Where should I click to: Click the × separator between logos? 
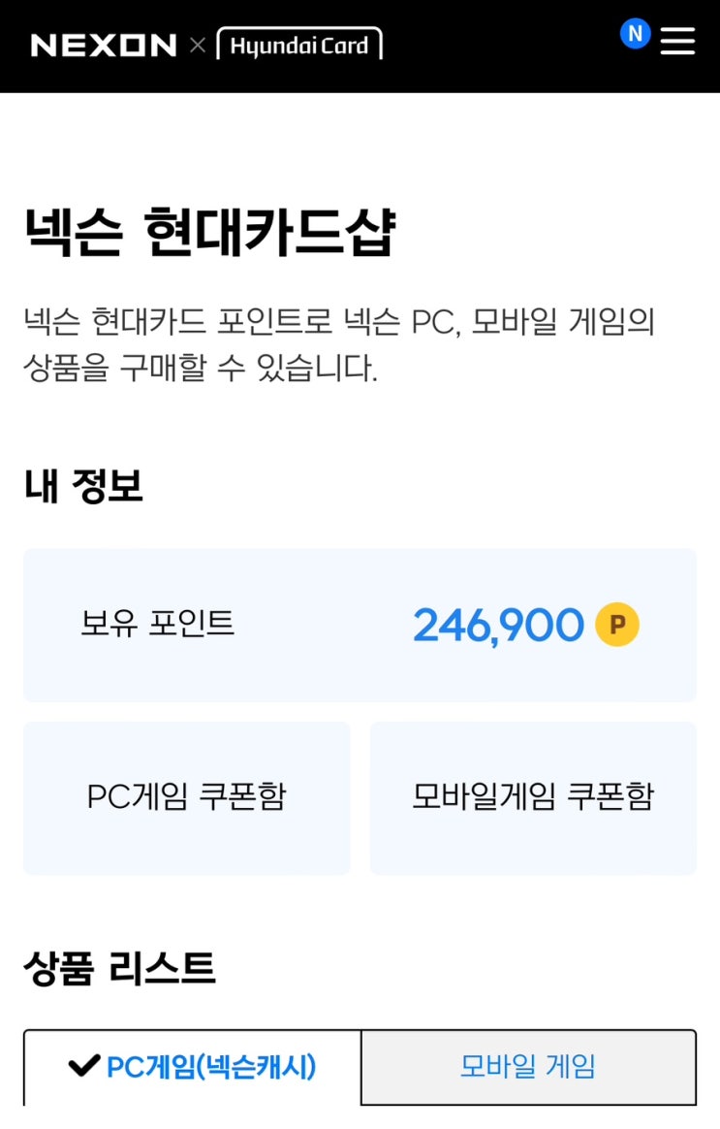tap(197, 46)
